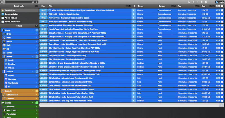
Task: Click the DVD disc filter icon
Action: coord(4,45)
